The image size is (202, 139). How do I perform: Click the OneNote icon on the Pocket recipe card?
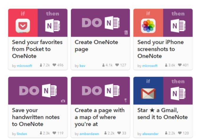tap(52, 26)
